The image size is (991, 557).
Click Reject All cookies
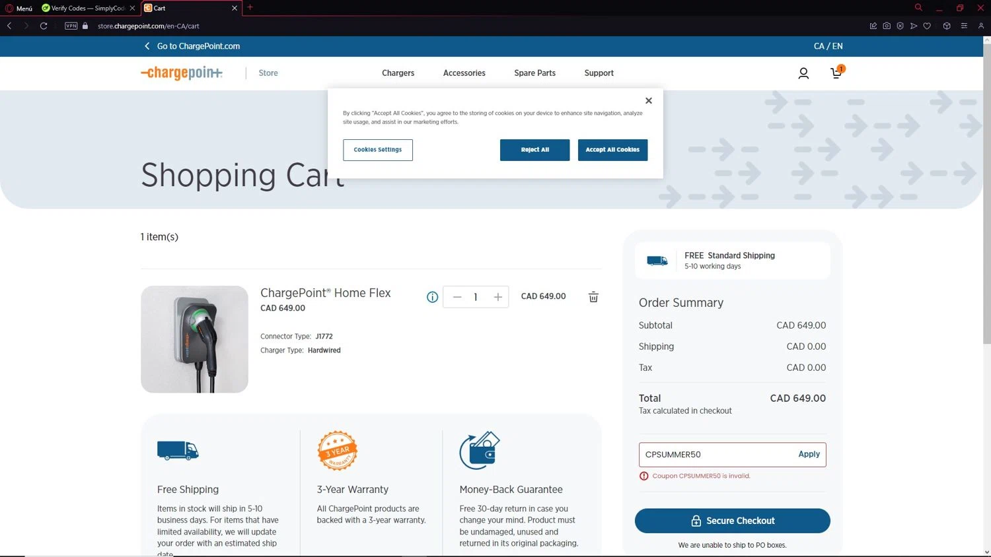point(534,150)
